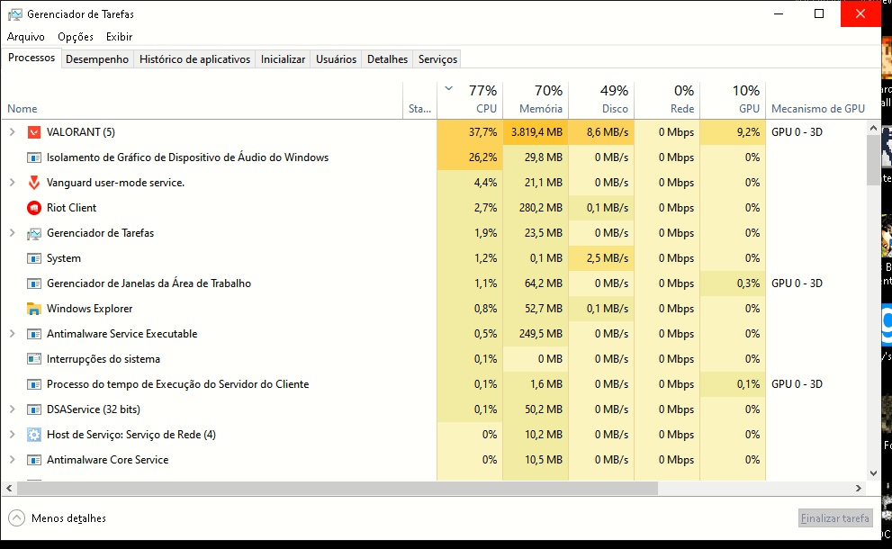Viewport: 892px width, 549px height.
Task: Click the Antimalware Service Executable icon
Action: [34, 334]
